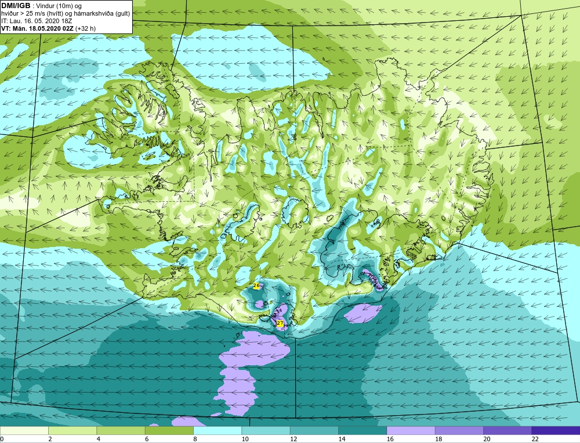580x443 pixels.
Task: Click the initial time line 'IT: Lau. 16. 05. 2020 18Z'
Action: point(37,21)
